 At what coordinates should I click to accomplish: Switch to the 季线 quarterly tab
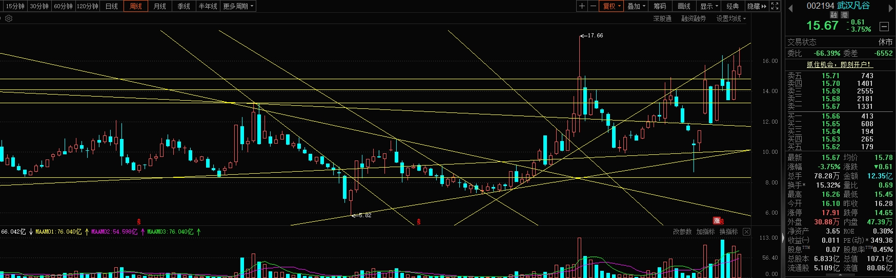pyautogui.click(x=184, y=6)
